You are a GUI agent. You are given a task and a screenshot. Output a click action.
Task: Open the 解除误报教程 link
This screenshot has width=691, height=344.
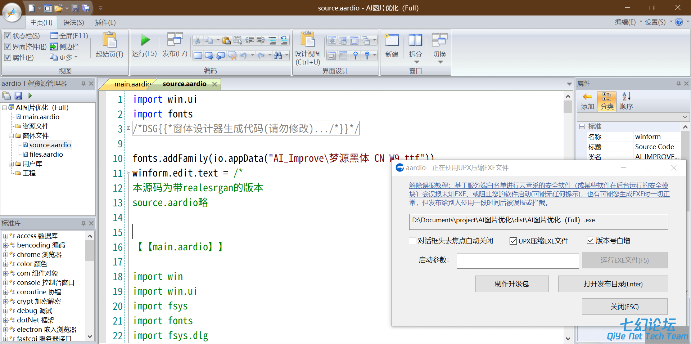click(539, 194)
